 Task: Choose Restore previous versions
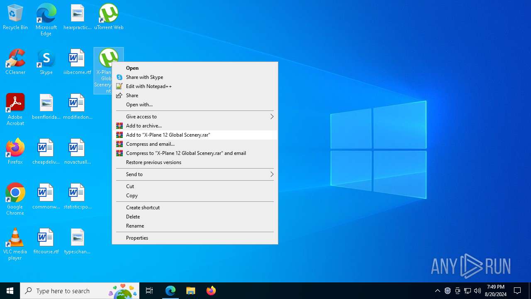(195, 162)
